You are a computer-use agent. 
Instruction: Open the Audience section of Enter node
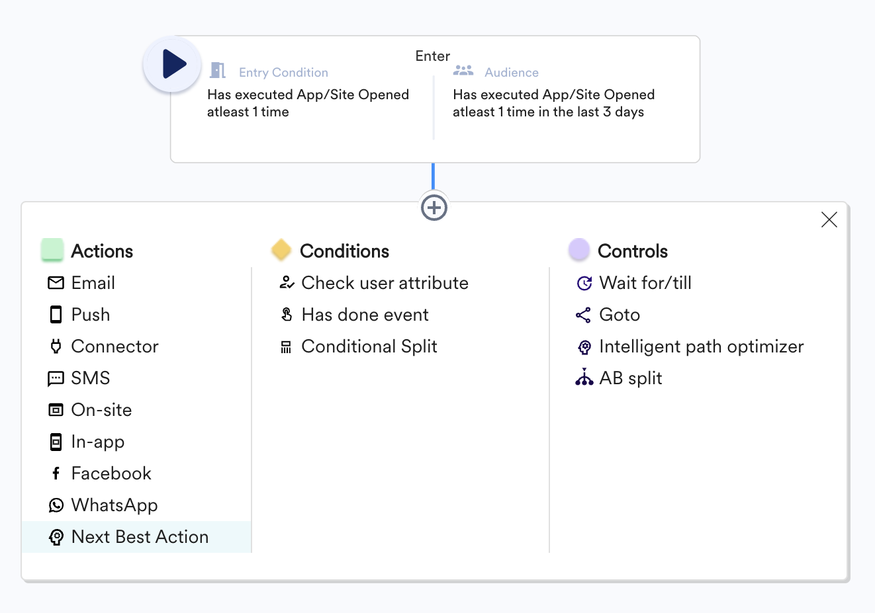tap(511, 73)
